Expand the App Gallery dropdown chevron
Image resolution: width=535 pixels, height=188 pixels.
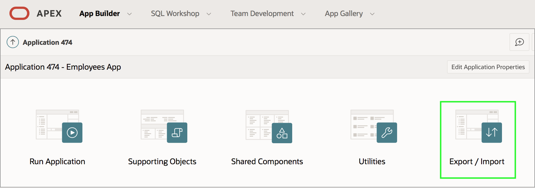tap(372, 14)
